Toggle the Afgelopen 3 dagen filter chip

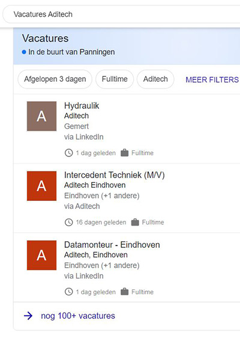55,79
